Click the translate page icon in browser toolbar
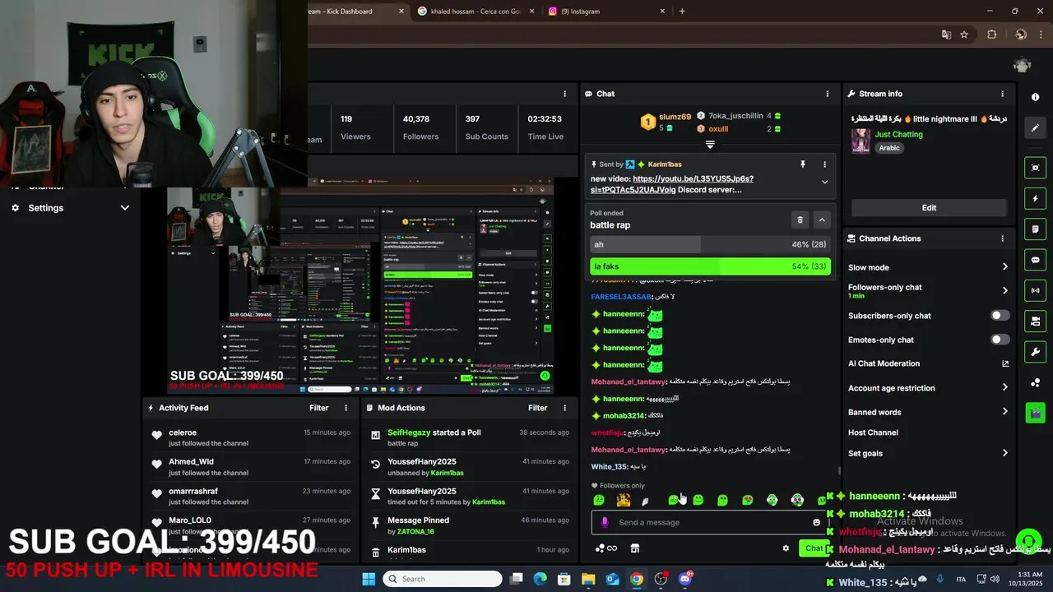 tap(946, 35)
